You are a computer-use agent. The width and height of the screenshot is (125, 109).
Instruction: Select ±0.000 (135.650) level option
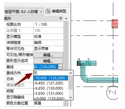click(51, 98)
